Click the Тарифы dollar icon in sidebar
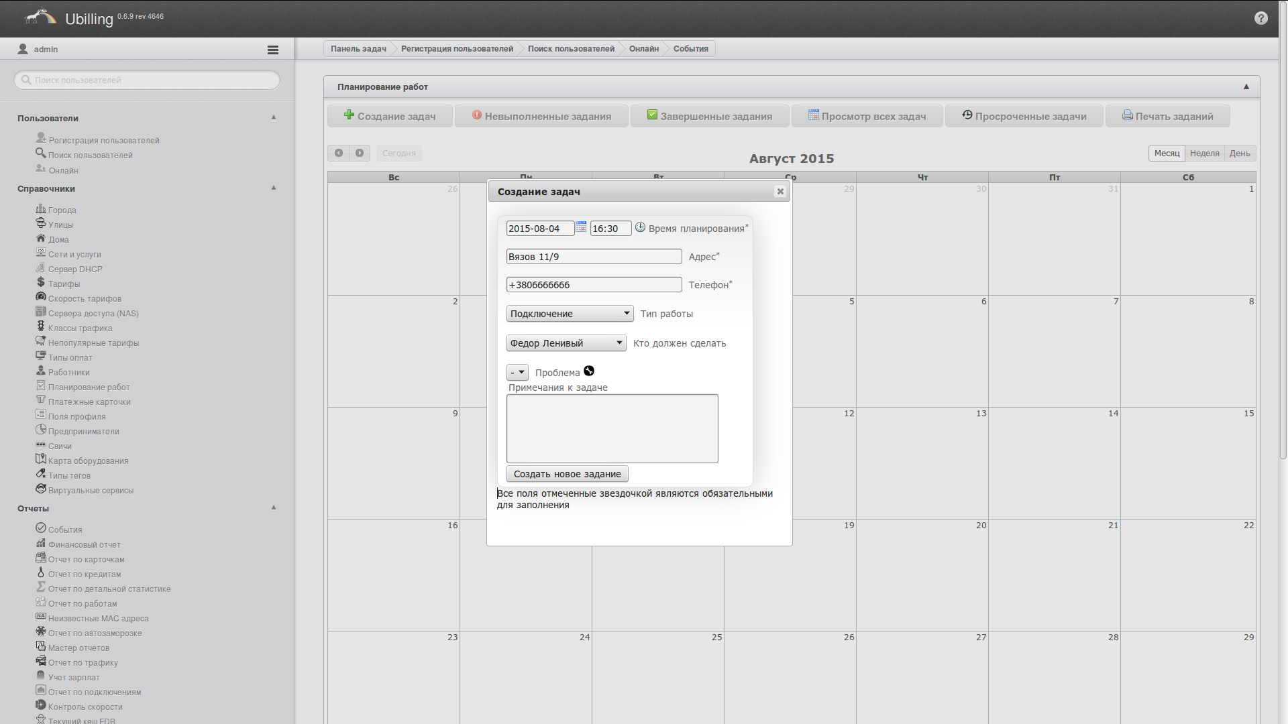Image resolution: width=1288 pixels, height=724 pixels. (40, 282)
